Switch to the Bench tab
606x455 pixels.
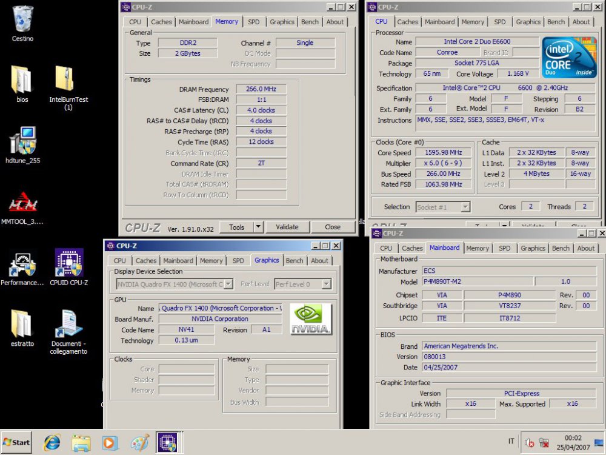(310, 22)
